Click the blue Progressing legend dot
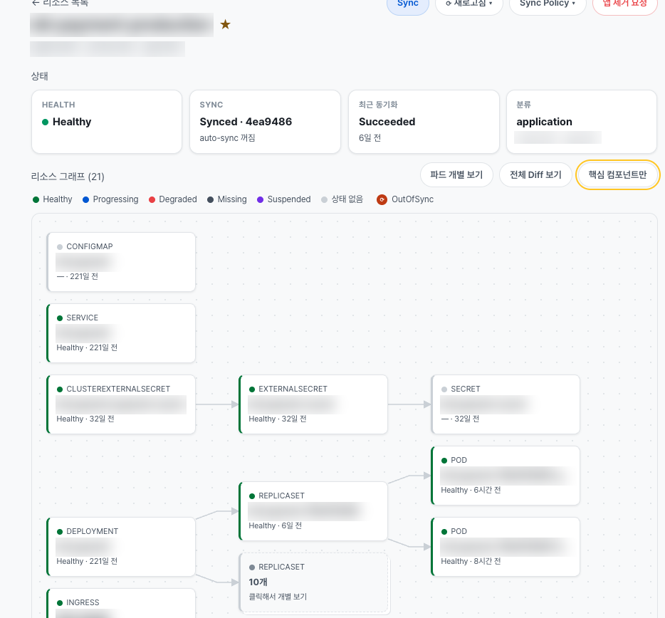This screenshot has width=665, height=618. coord(85,200)
